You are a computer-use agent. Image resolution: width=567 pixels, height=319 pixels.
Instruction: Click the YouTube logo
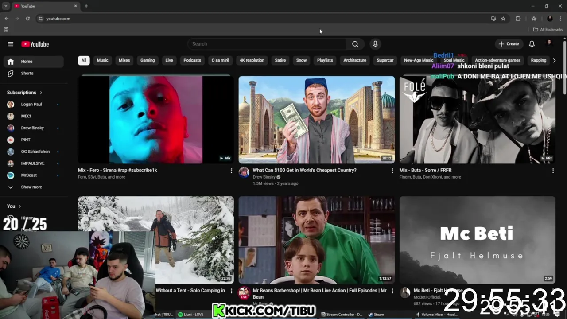tap(35, 44)
